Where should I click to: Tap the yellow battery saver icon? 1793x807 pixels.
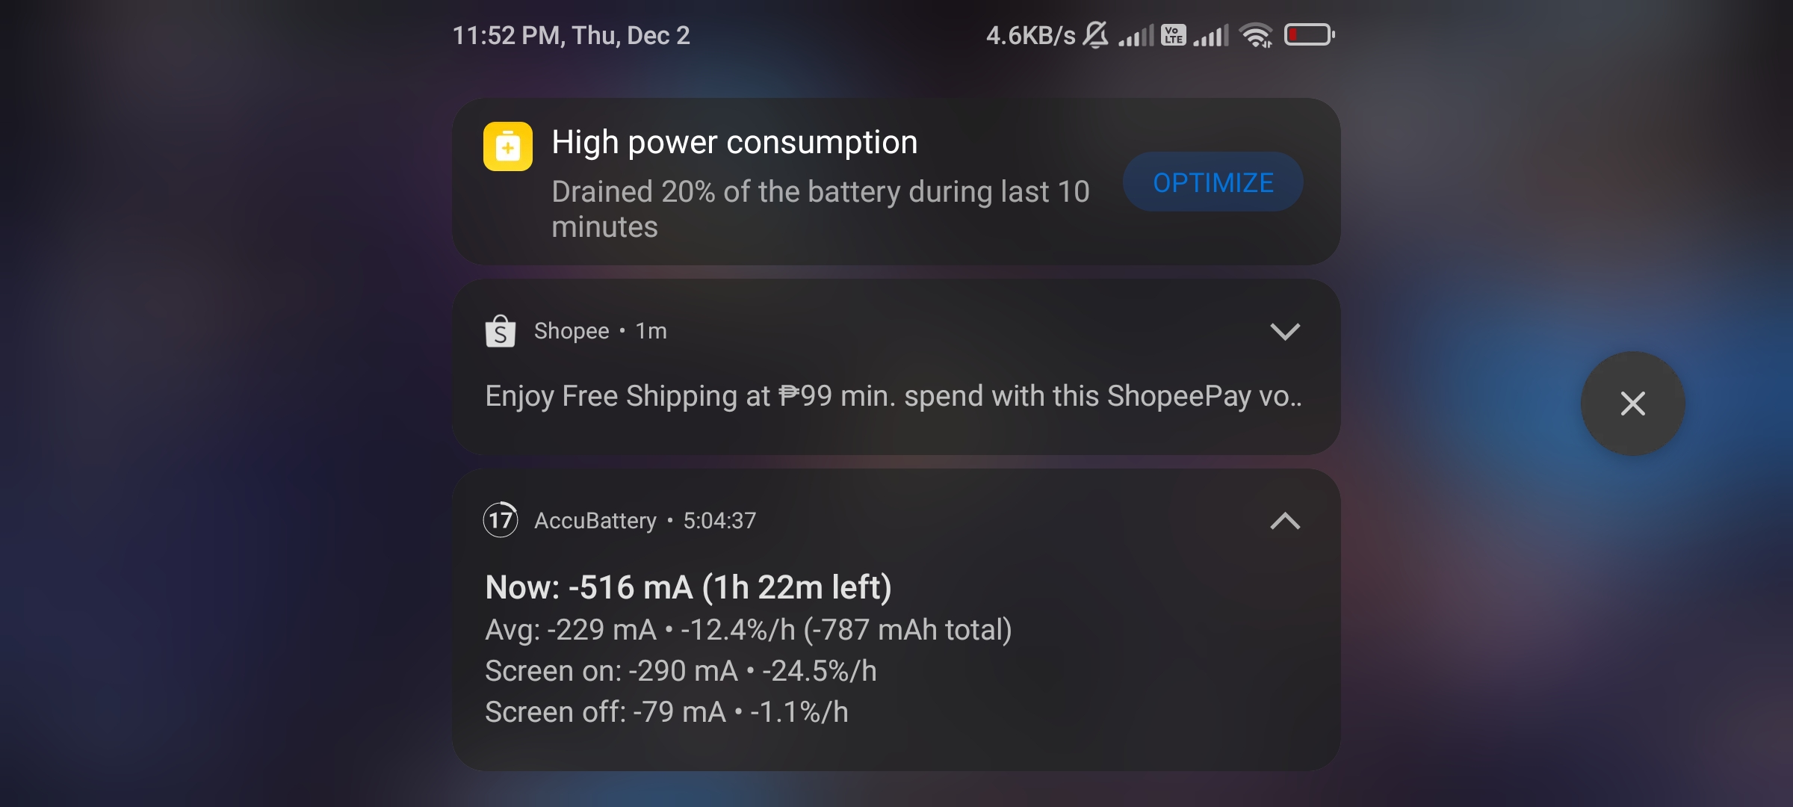pos(507,146)
